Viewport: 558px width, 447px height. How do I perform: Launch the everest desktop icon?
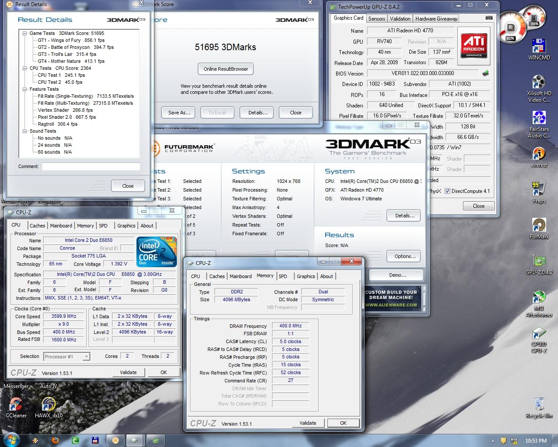539,157
